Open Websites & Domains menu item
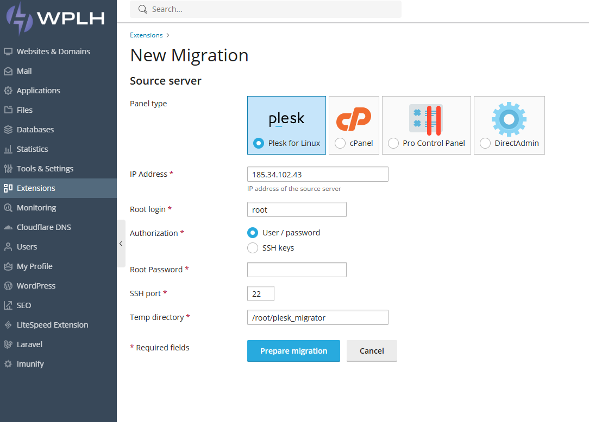This screenshot has width=589, height=422. 58,52
